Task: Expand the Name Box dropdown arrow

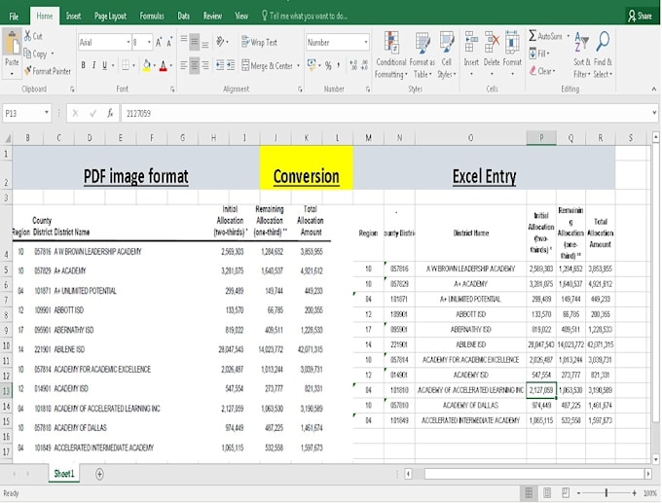Action: click(47, 113)
